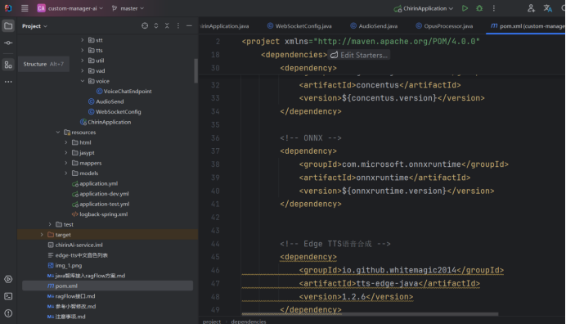Expand the stt folder
Screen dimensions: 566x324
click(x=83, y=40)
